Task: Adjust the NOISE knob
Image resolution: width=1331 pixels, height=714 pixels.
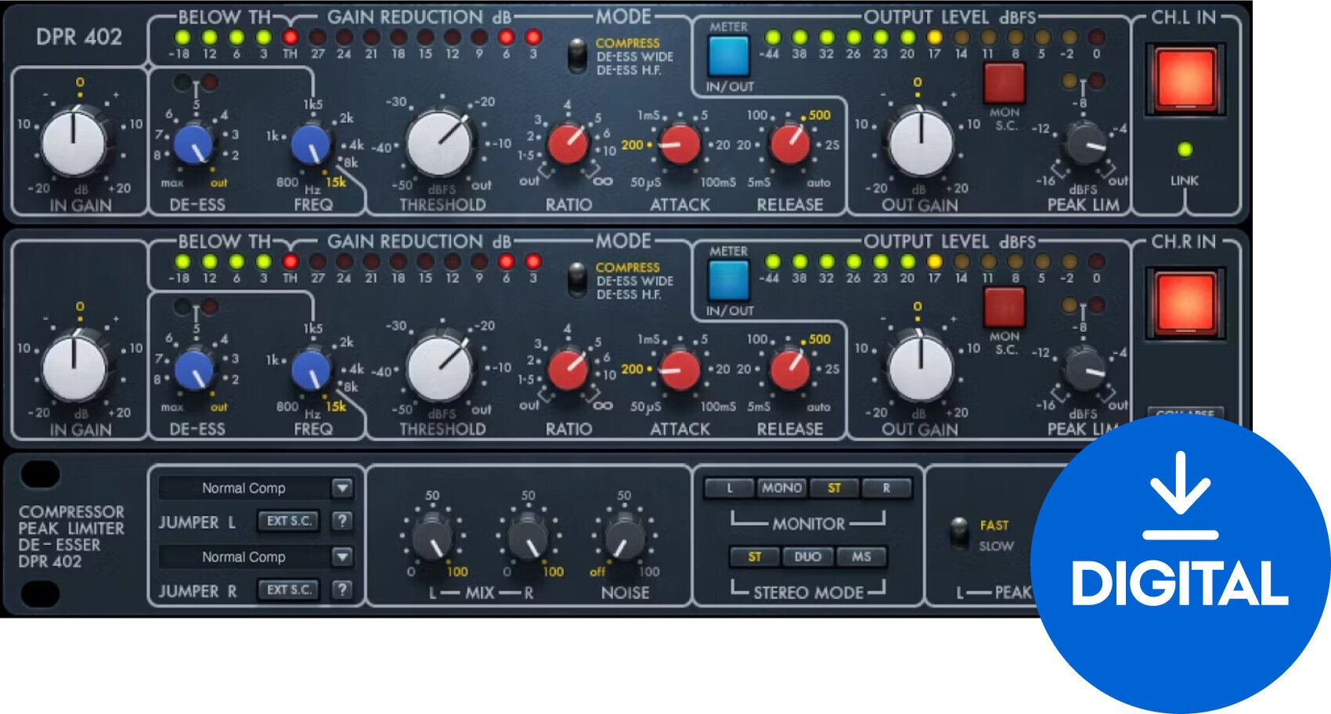Action: (624, 537)
